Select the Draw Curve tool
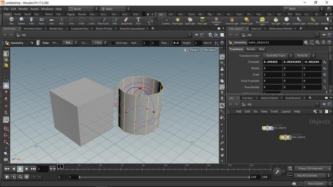Image resolution: width=333 pixels, height=187 pixels. click(103, 21)
